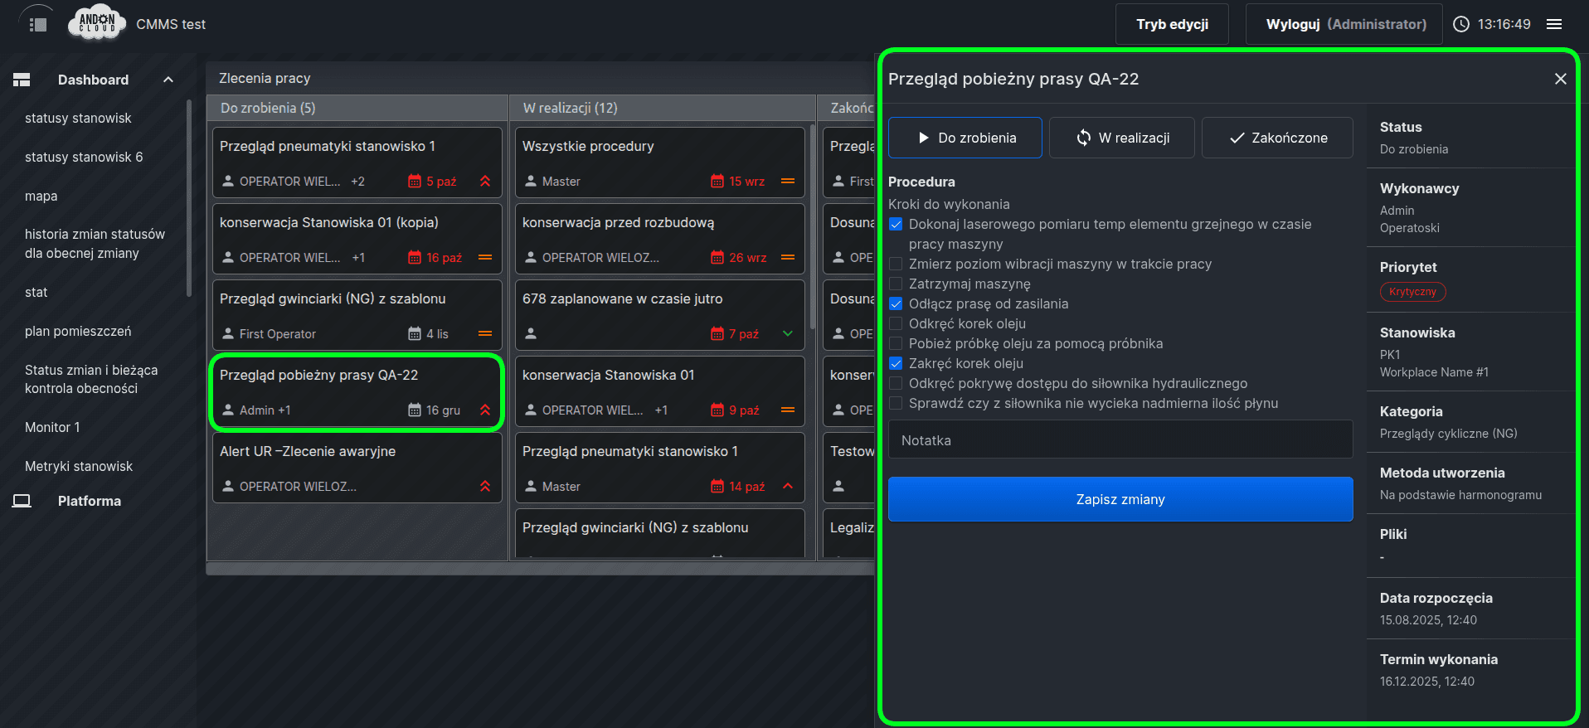The width and height of the screenshot is (1589, 728).
Task: Check Pobież próbkę oleju step
Action: click(x=896, y=344)
